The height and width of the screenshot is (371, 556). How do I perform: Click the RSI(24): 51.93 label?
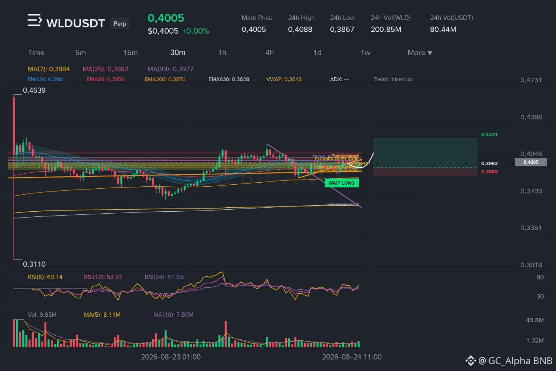164,277
